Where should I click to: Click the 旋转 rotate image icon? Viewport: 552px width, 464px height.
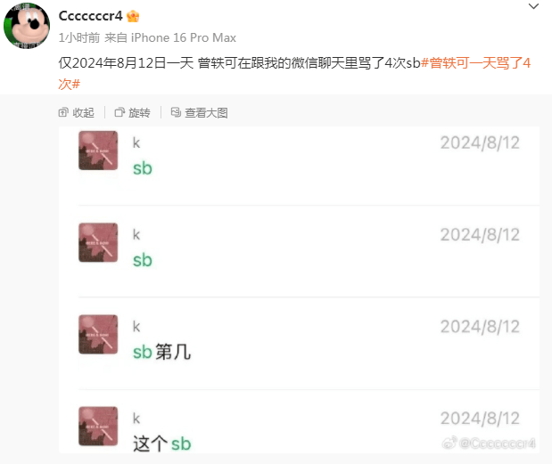pyautogui.click(x=119, y=112)
